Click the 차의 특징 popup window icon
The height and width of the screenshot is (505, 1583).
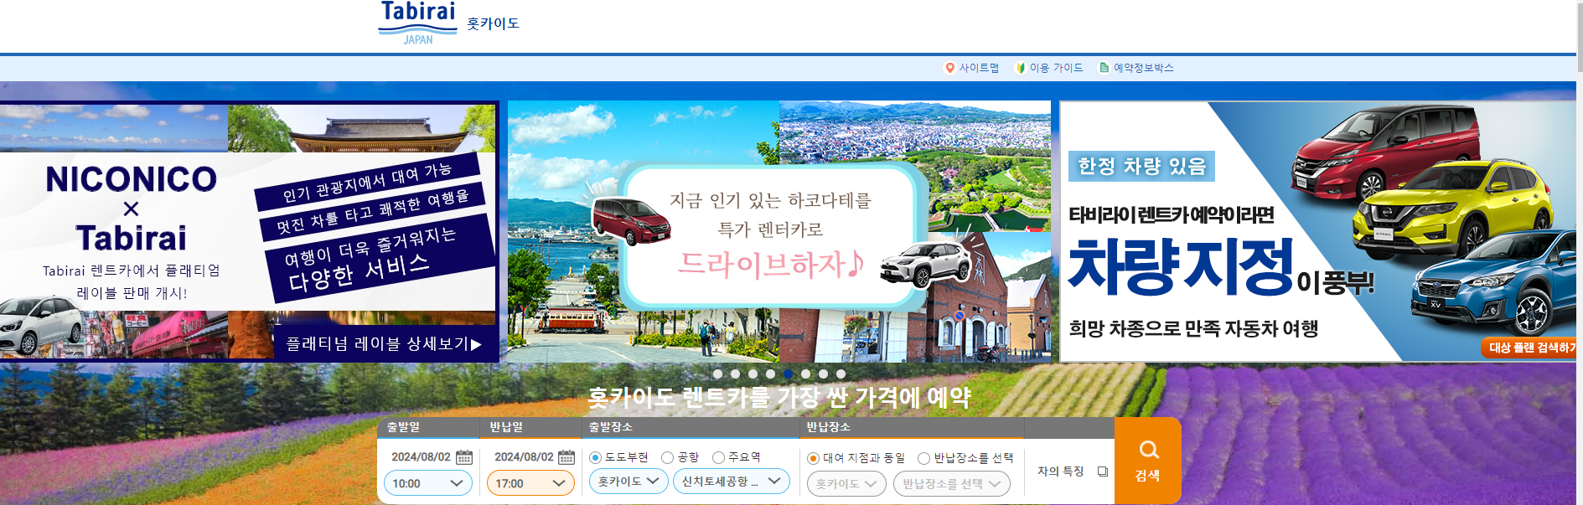click(1103, 472)
